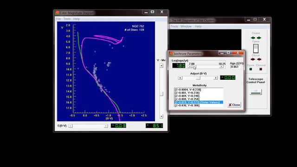This screenshot has width=297, height=167.
Task: Increase Log(age/yr) with right arrow
Action: coord(221,66)
